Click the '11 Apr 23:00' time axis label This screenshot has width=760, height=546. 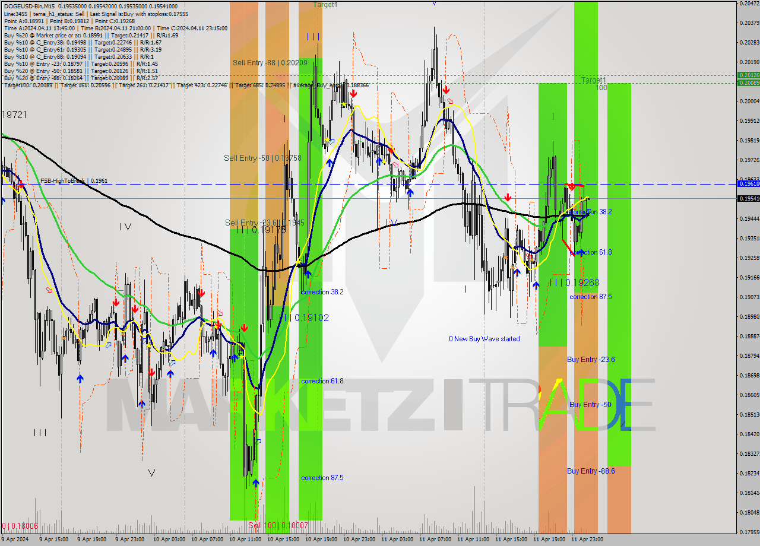[x=587, y=539]
